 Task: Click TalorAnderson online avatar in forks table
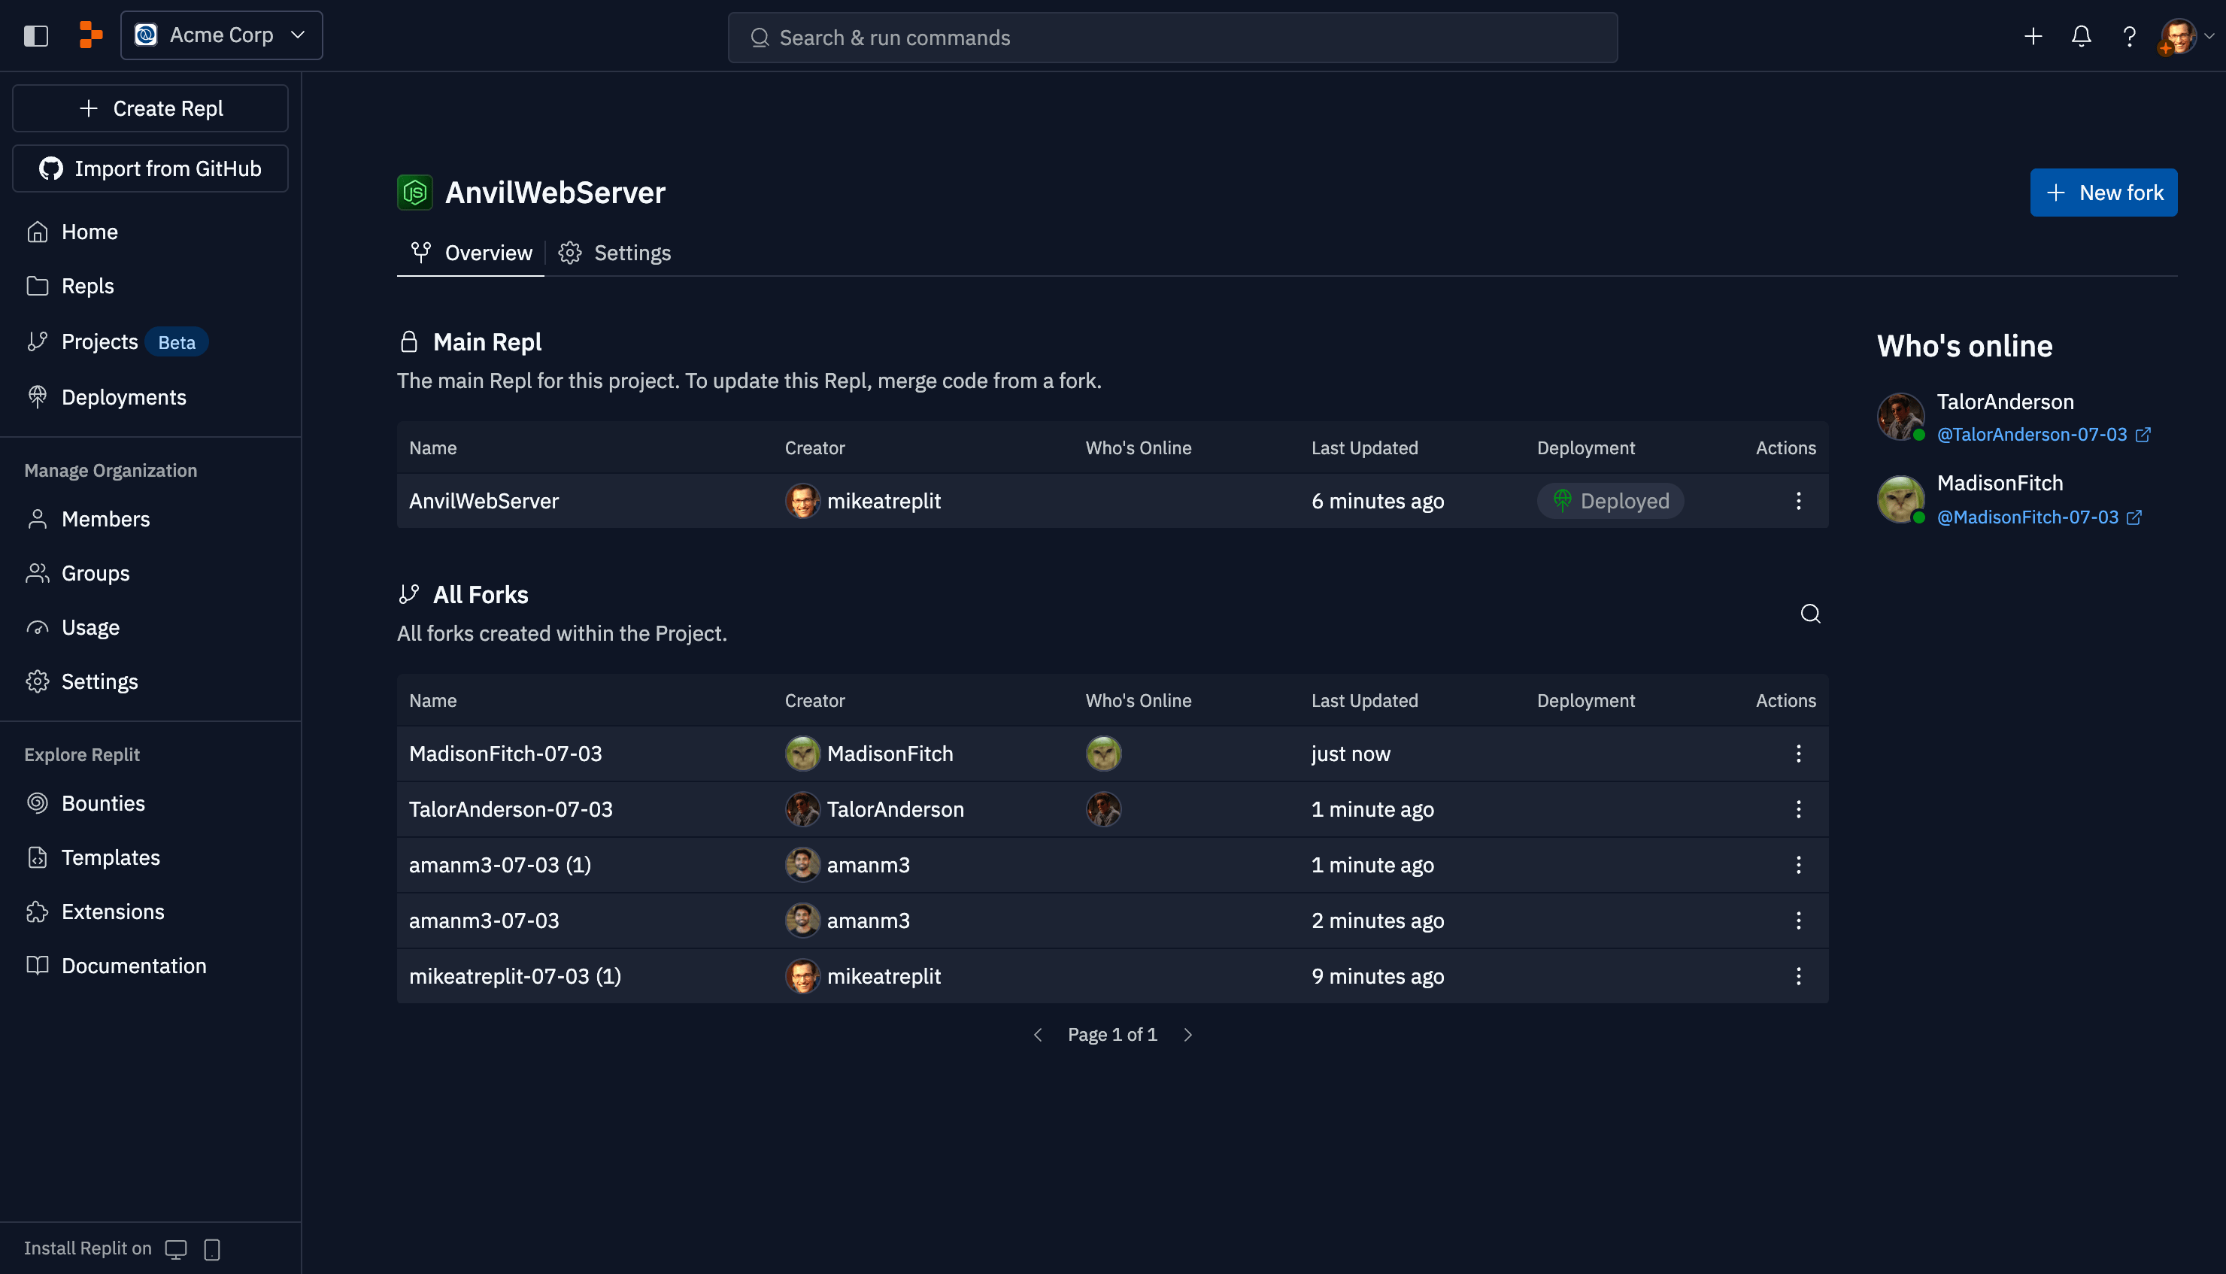pyautogui.click(x=1103, y=809)
